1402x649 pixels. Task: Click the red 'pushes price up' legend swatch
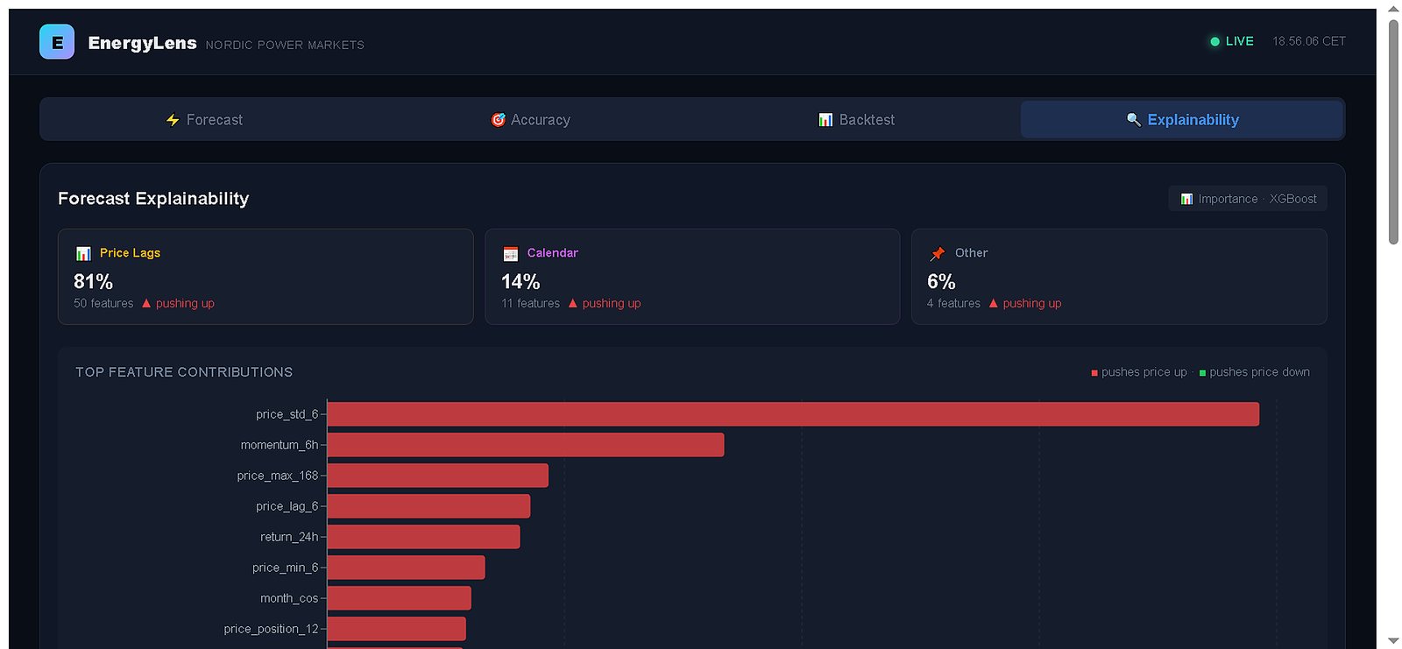click(x=1094, y=373)
